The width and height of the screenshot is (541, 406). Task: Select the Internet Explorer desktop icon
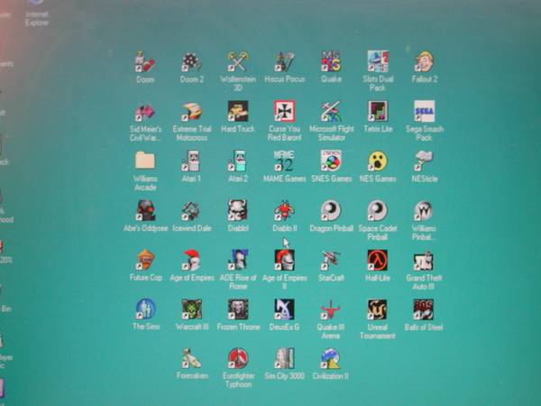[36, 5]
